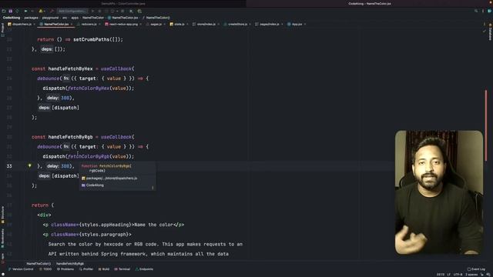This screenshot has width=493, height=277.
Task: Switch to the reducers.js tab
Action: tap(89, 24)
